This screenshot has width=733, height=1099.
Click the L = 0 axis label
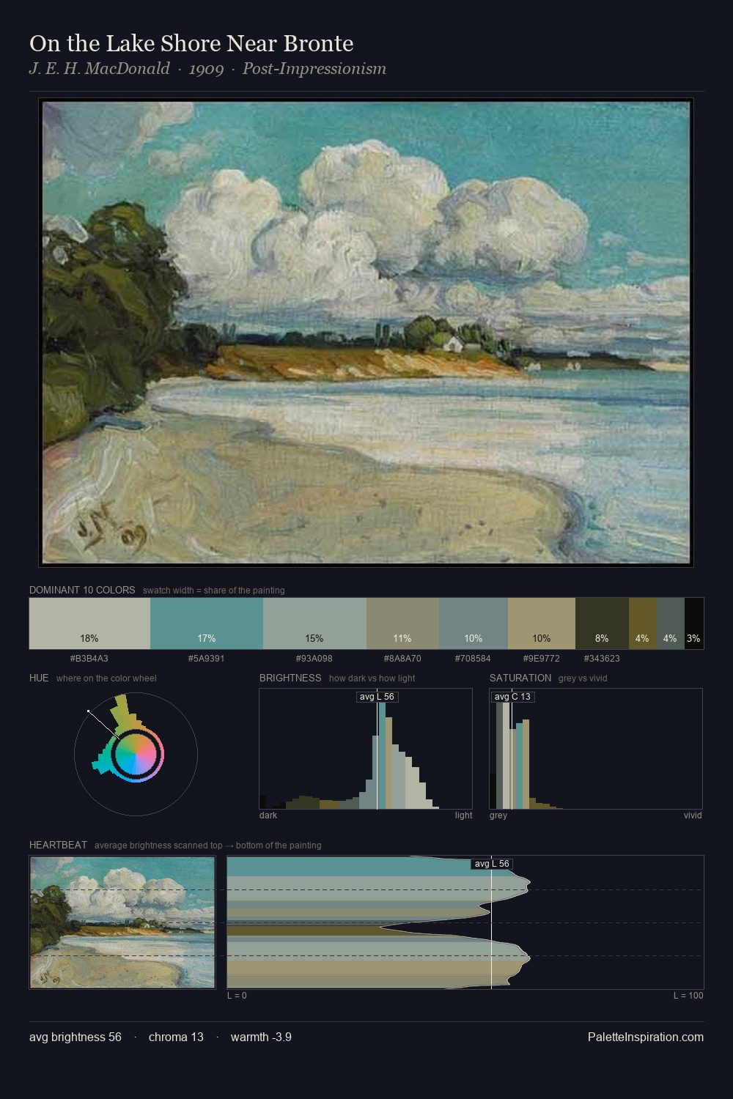[x=237, y=996]
